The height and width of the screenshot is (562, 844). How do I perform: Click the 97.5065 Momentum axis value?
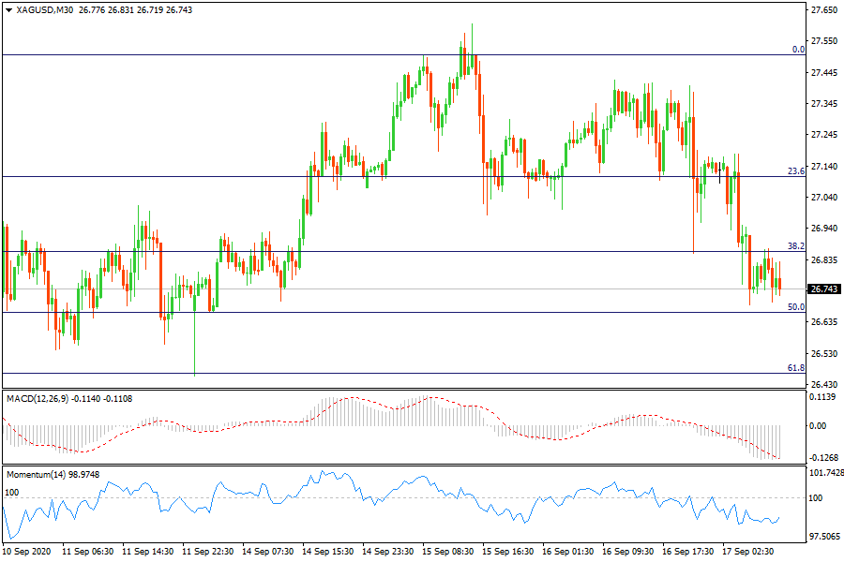click(824, 537)
